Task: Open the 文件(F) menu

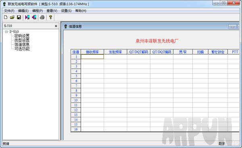Action: click(x=9, y=11)
